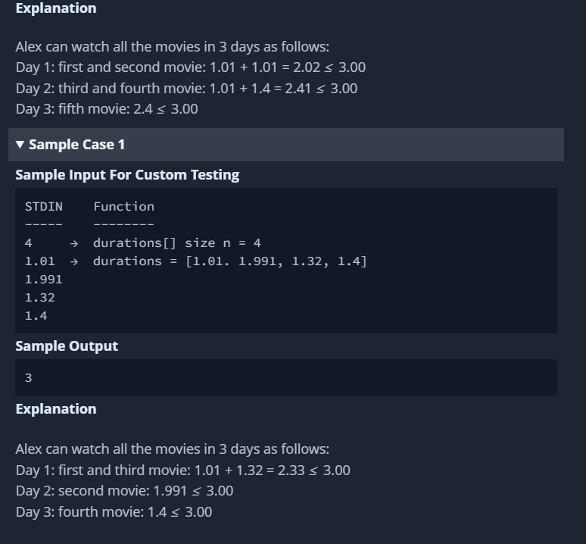
Task: Click the Sample Case 1 header
Action: point(286,145)
